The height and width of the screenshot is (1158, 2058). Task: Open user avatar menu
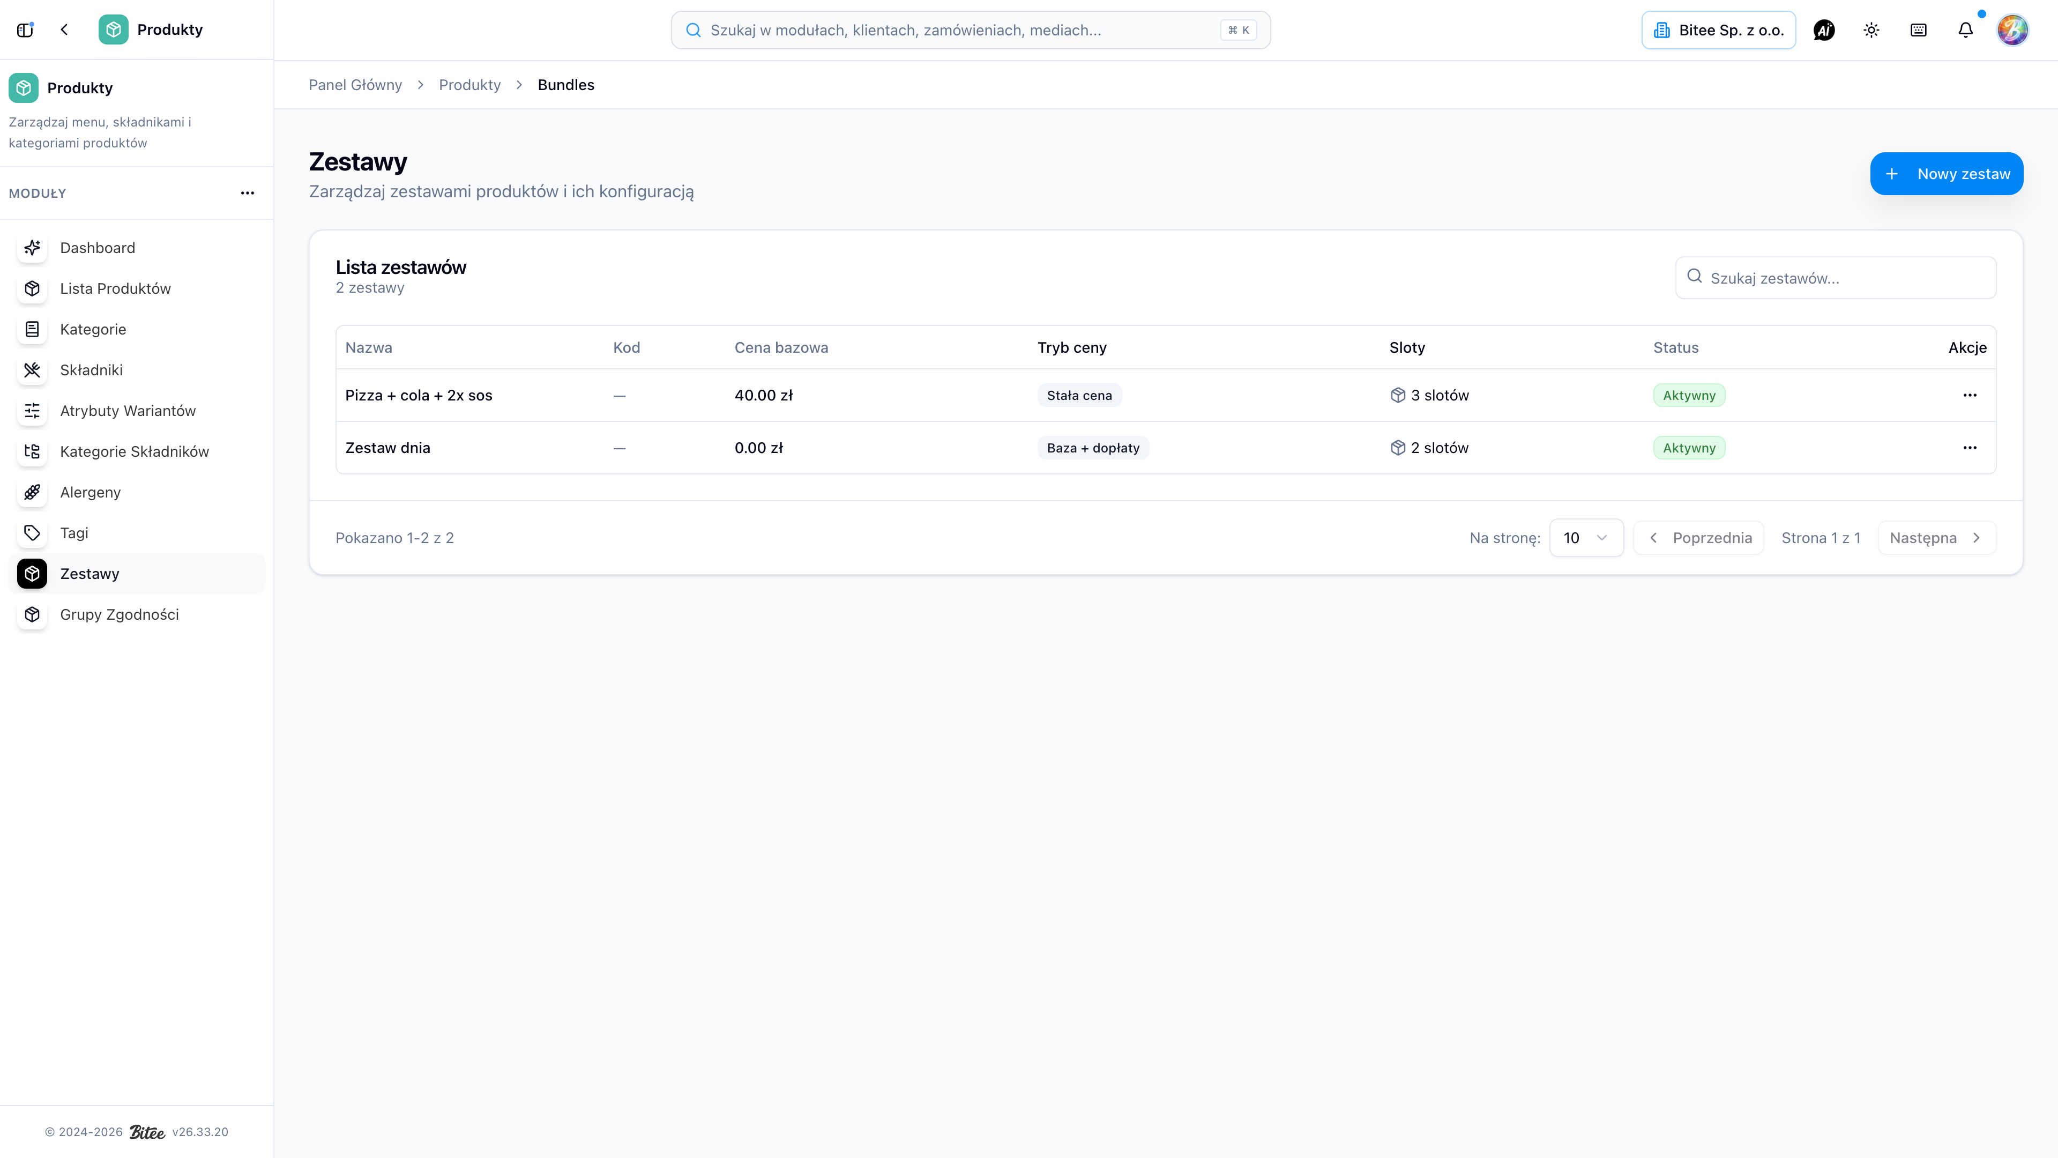coord(2012,31)
